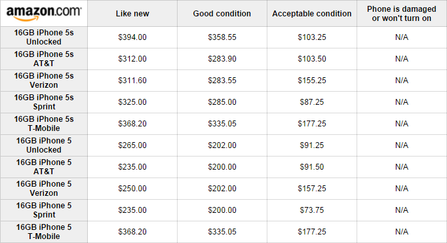447x243 pixels.
Task: Click the $265.00 Like new price
Action: point(132,145)
